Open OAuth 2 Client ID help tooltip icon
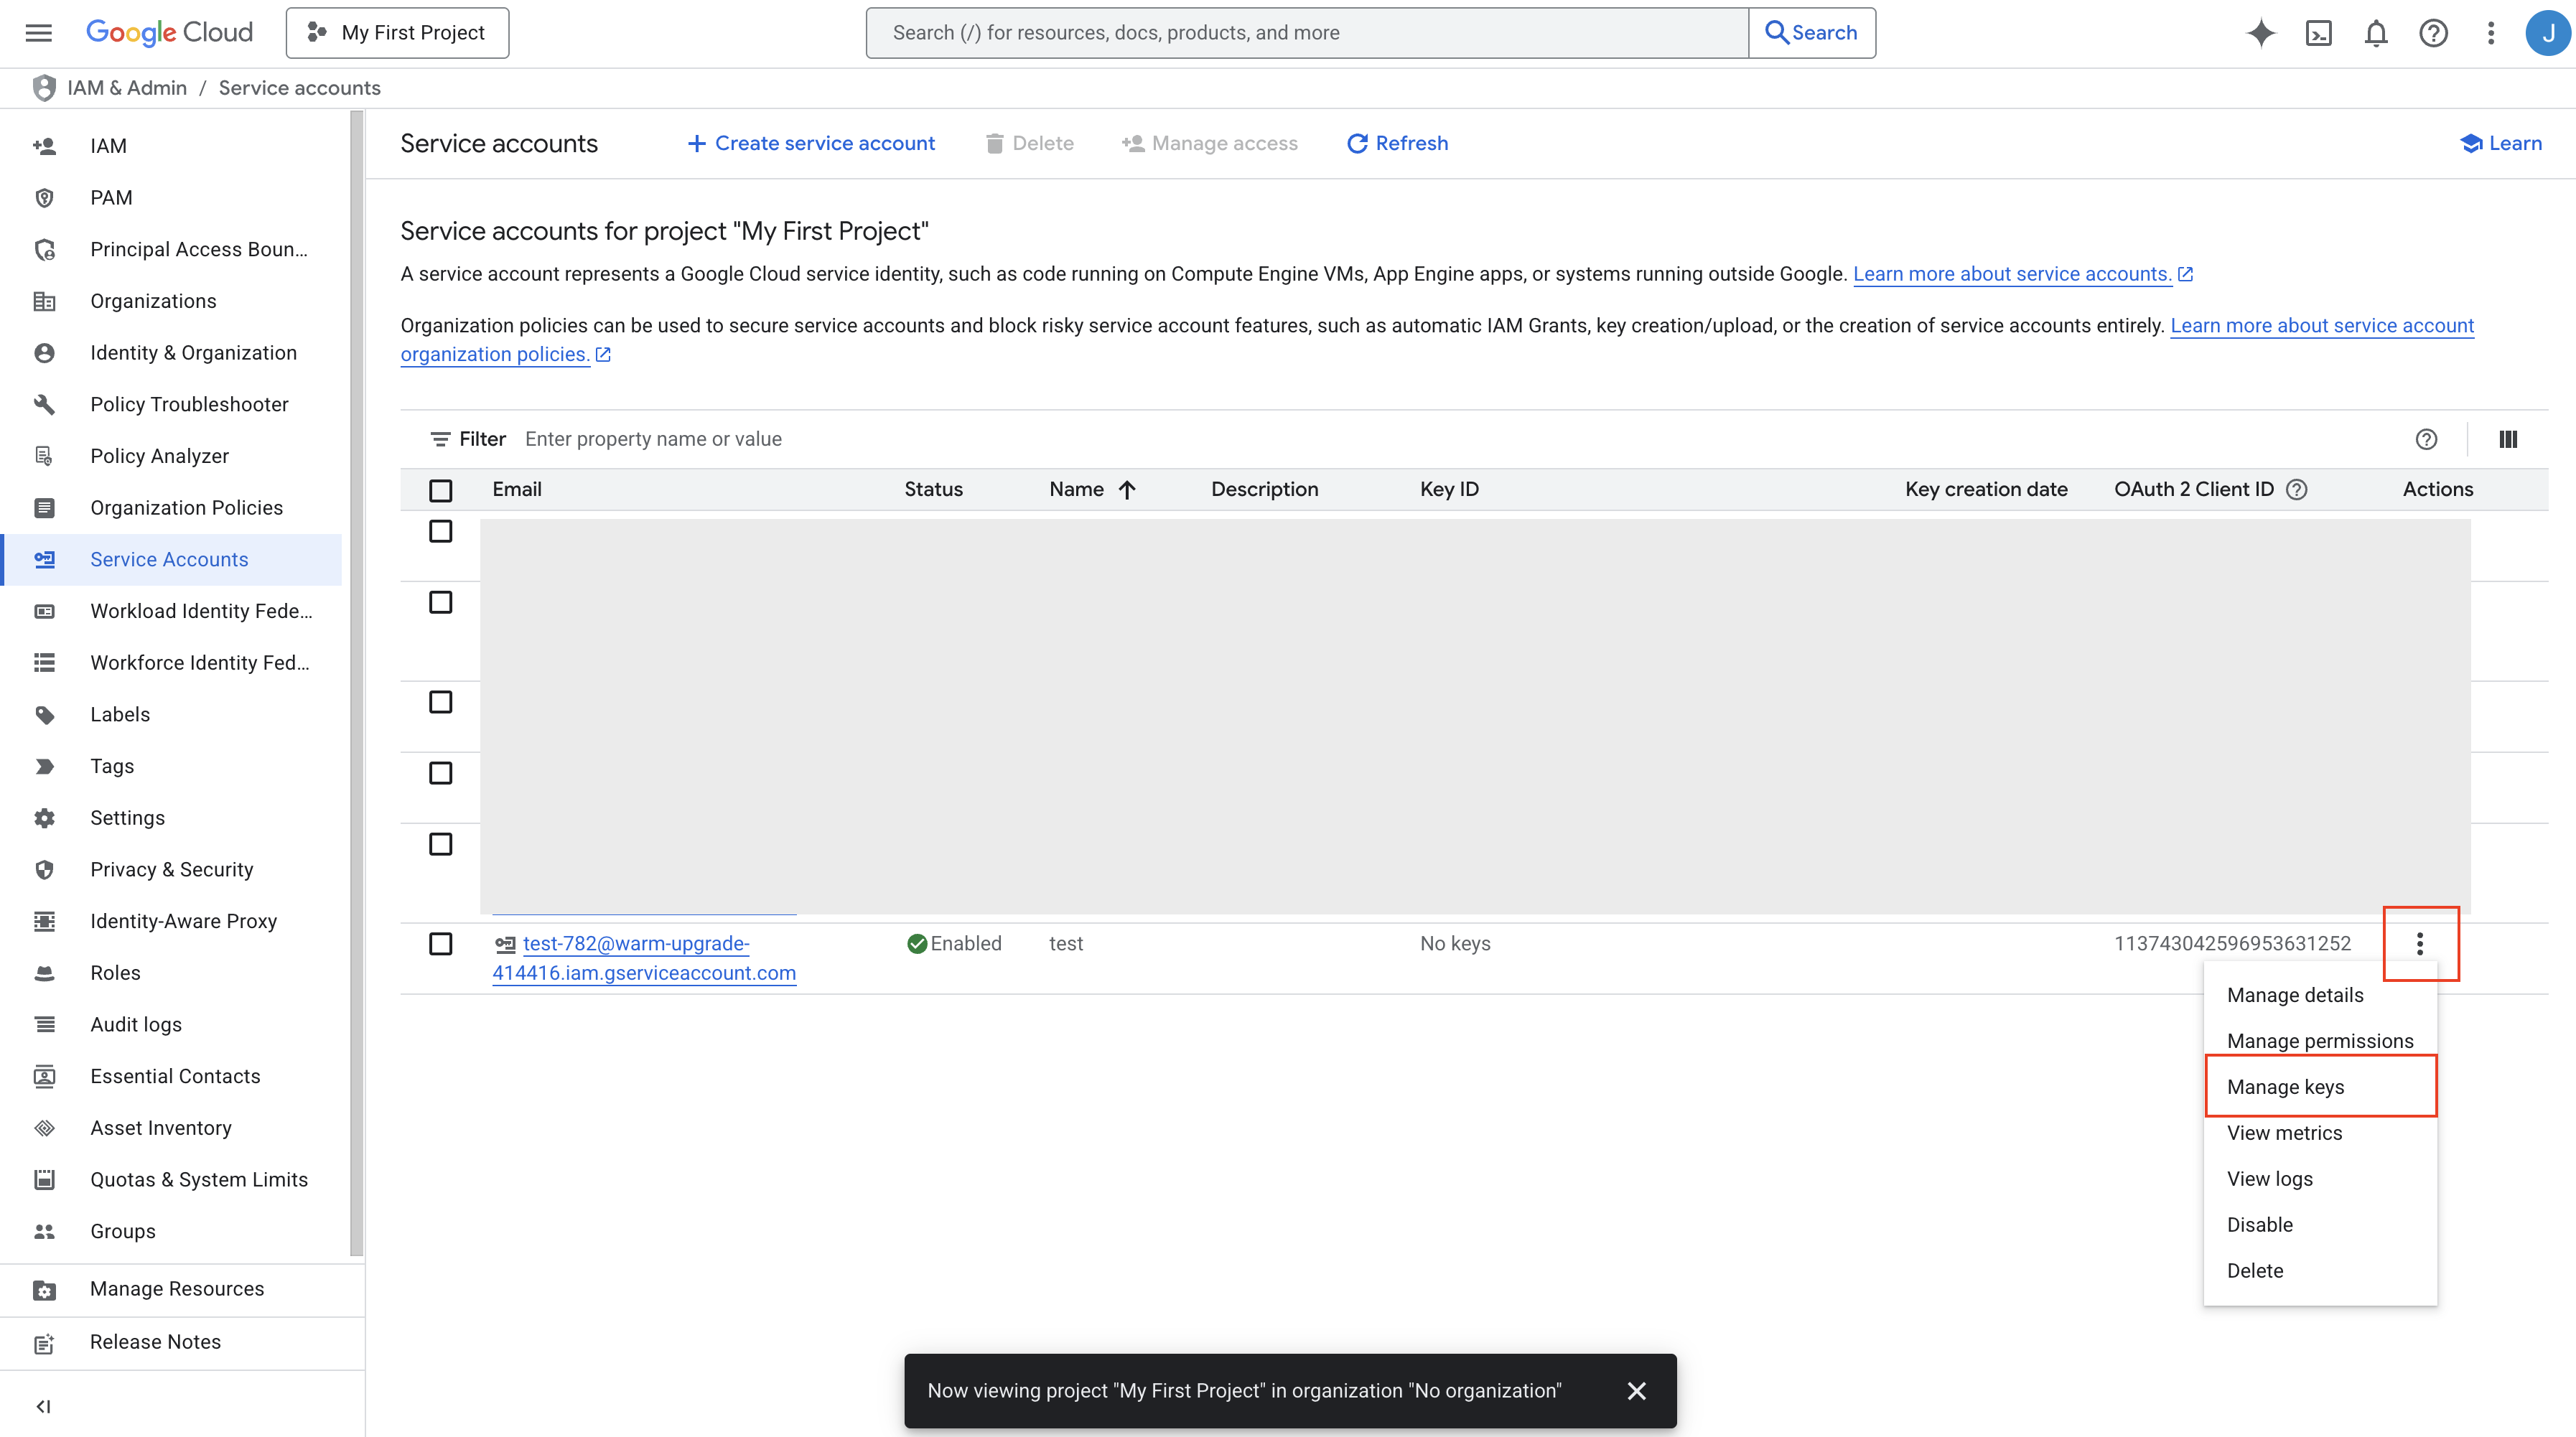The width and height of the screenshot is (2576, 1437). tap(2297, 489)
